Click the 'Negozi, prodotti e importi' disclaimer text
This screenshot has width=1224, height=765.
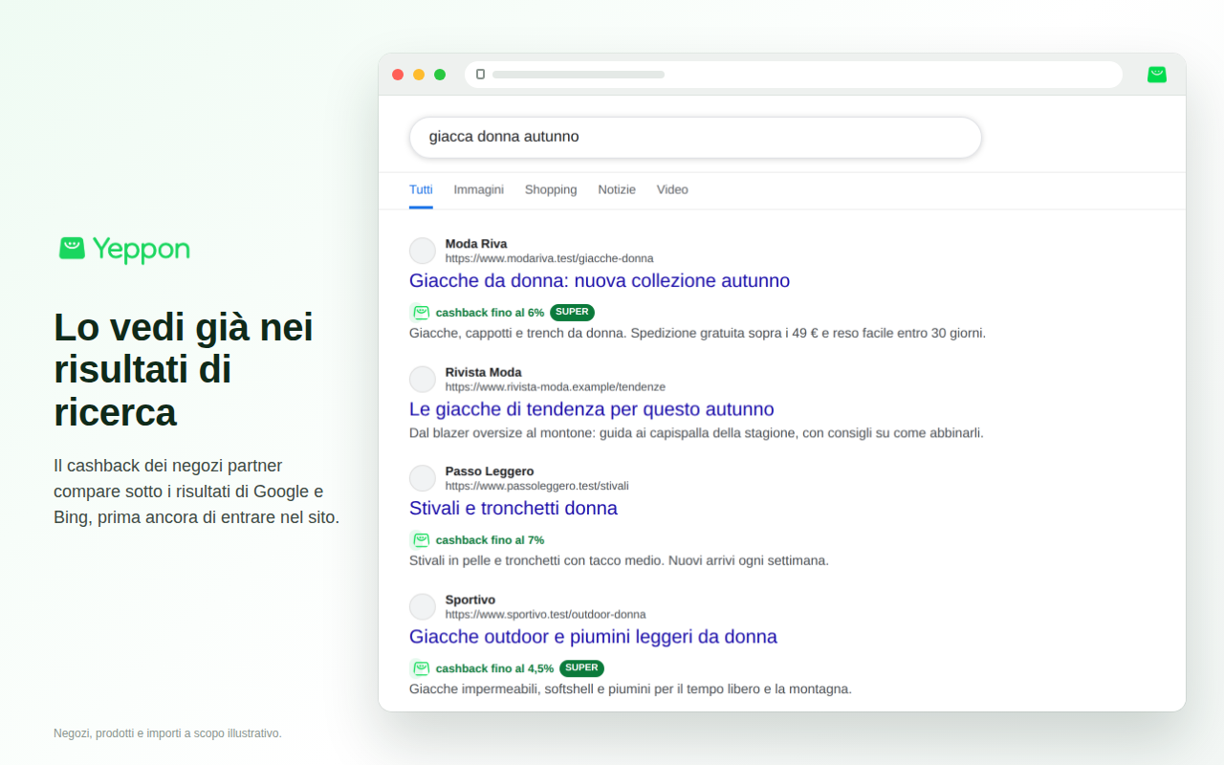pyautogui.click(x=167, y=733)
